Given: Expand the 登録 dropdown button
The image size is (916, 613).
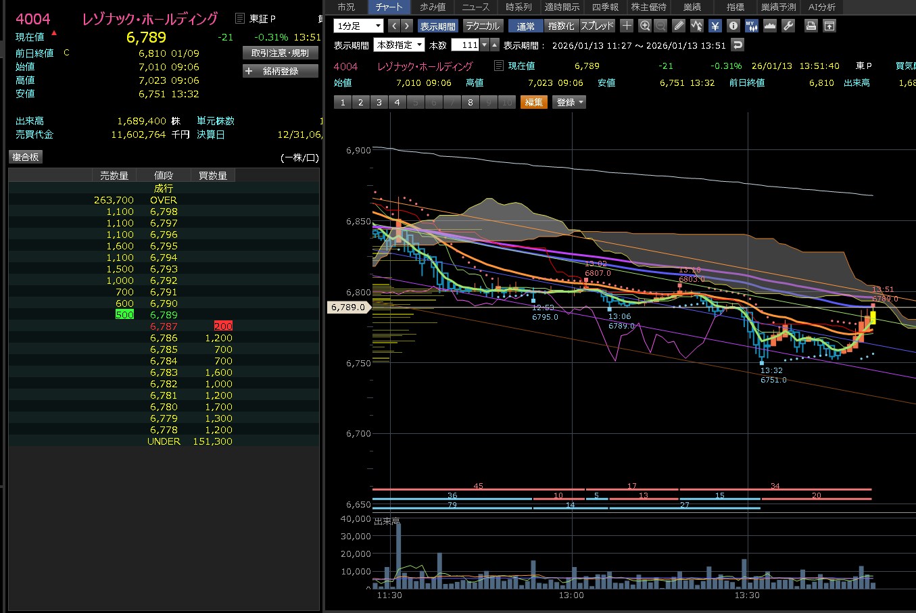Looking at the screenshot, I should pyautogui.click(x=569, y=102).
